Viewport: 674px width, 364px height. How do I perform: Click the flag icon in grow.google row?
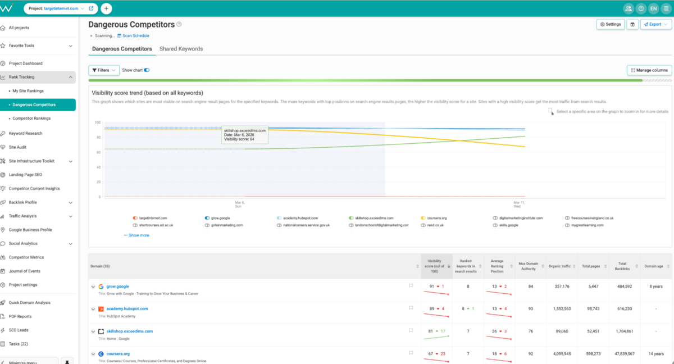coord(411,285)
